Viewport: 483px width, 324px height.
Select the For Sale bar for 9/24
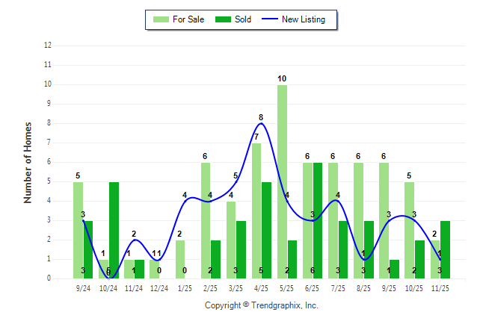pyautogui.click(x=79, y=230)
